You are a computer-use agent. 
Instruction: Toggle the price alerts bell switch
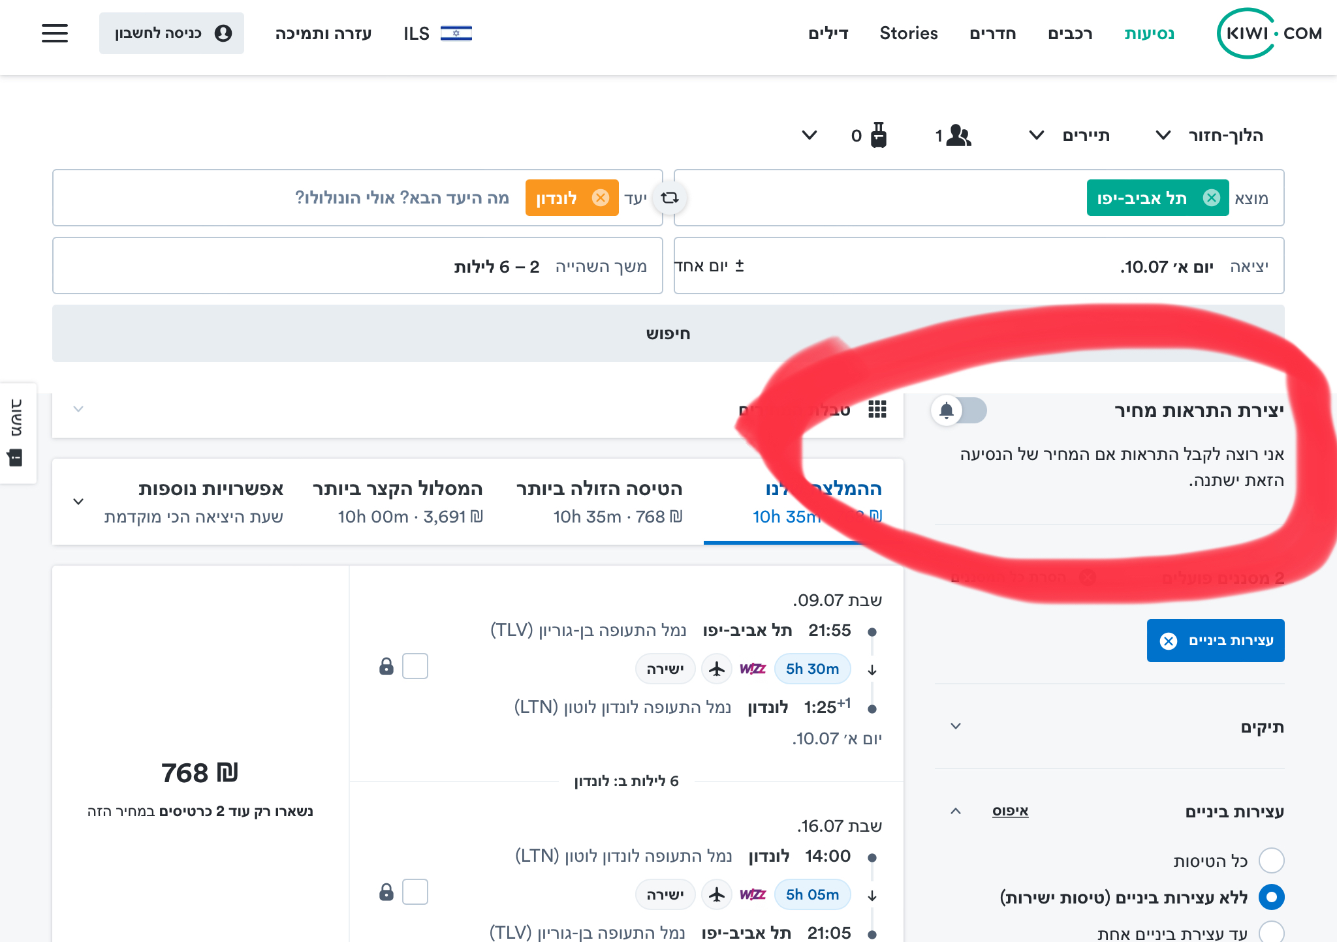pyautogui.click(x=958, y=410)
